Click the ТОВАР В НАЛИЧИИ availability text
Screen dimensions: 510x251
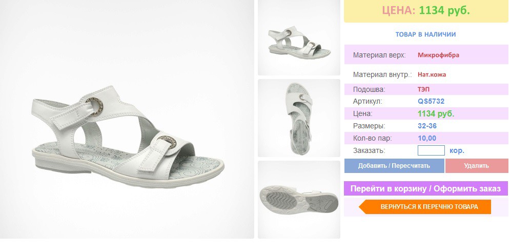[425, 34]
